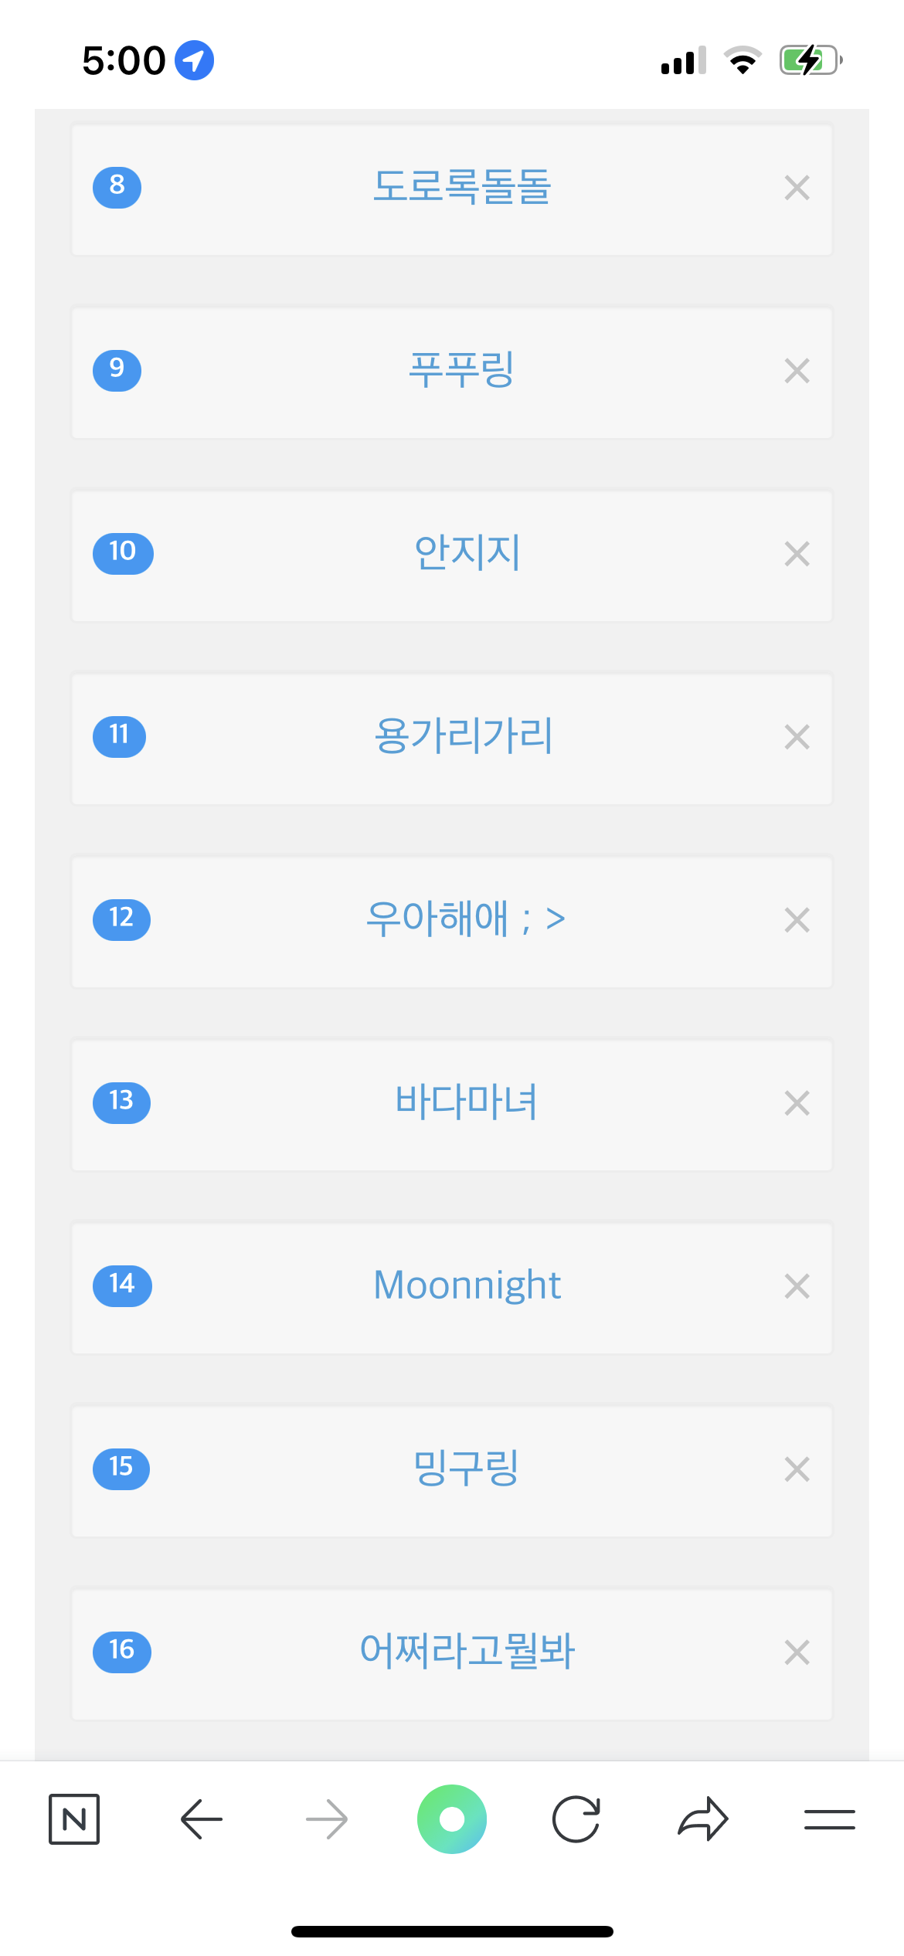Go back to the previous page
The image size is (904, 1956).
click(201, 1819)
